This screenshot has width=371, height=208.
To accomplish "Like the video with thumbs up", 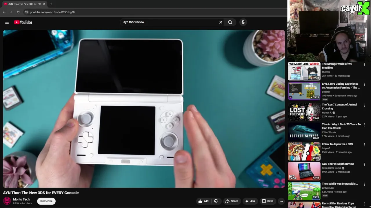I will click(x=203, y=201).
